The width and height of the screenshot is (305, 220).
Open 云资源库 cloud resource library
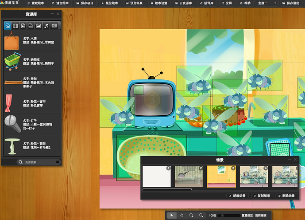click(183, 3)
